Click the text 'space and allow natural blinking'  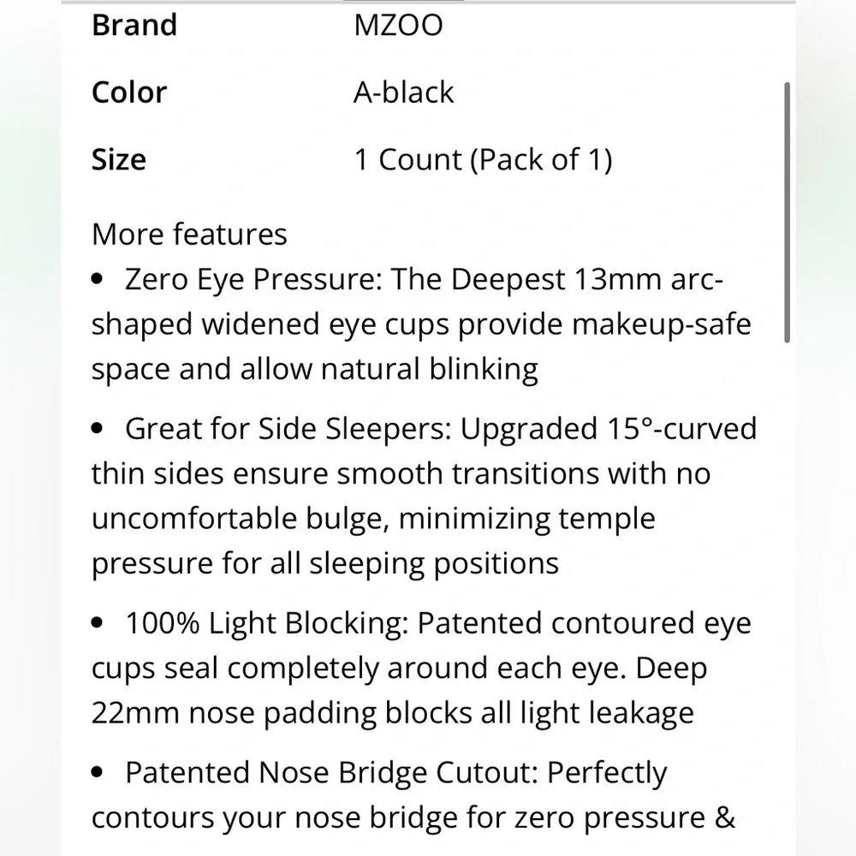[315, 370]
